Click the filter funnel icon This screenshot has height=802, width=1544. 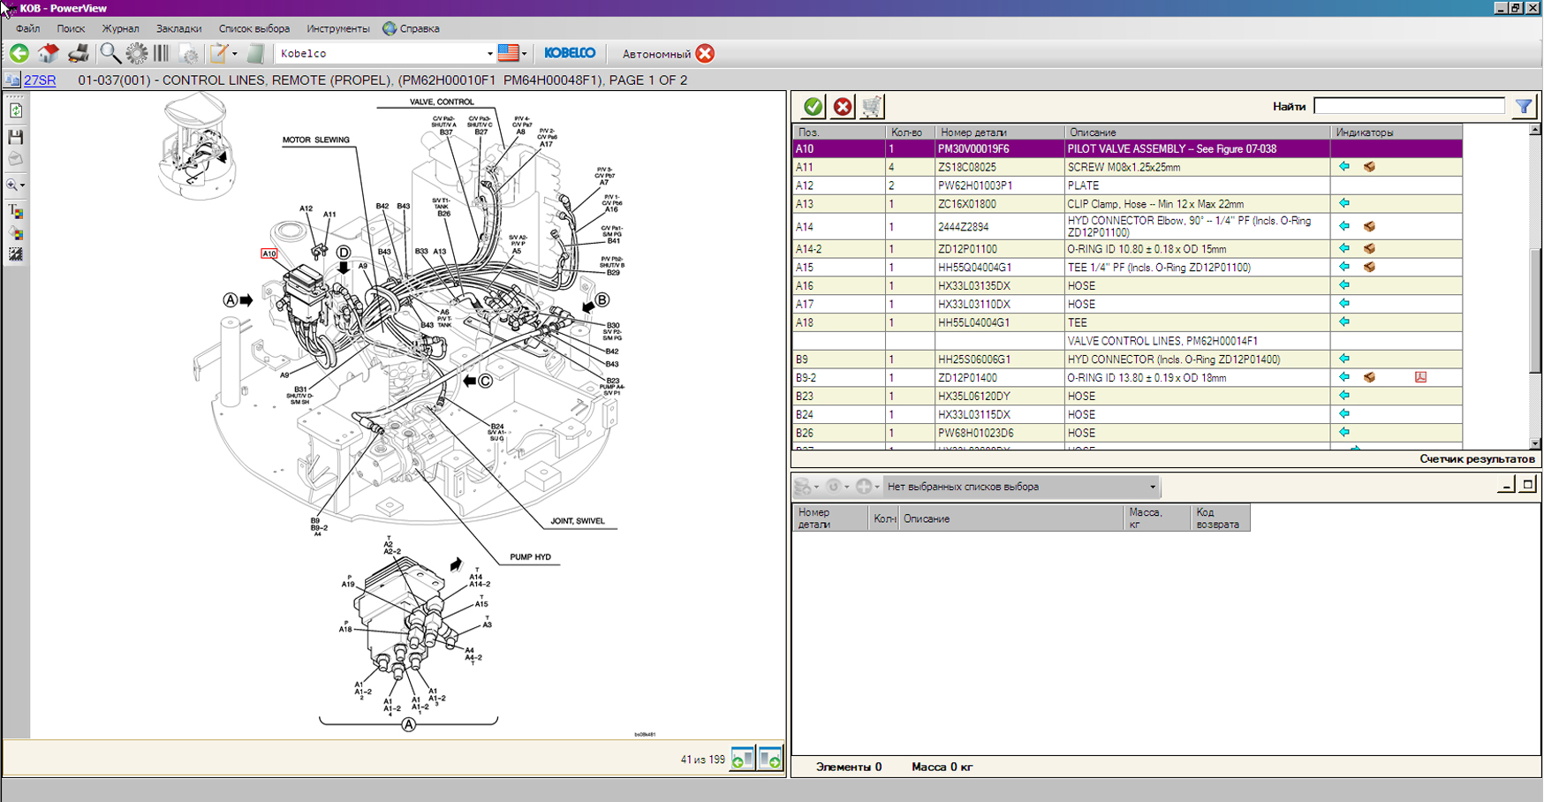[1524, 107]
